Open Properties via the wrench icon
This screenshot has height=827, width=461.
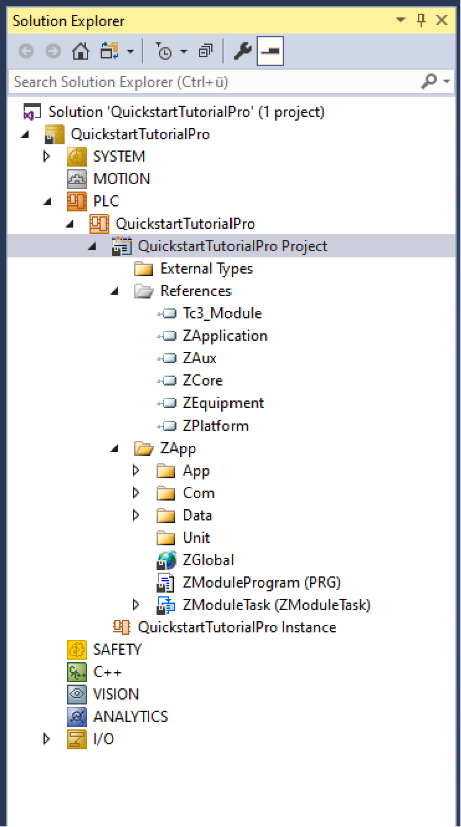pyautogui.click(x=242, y=52)
